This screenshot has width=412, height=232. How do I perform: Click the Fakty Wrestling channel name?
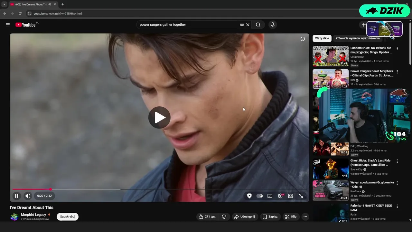click(359, 146)
